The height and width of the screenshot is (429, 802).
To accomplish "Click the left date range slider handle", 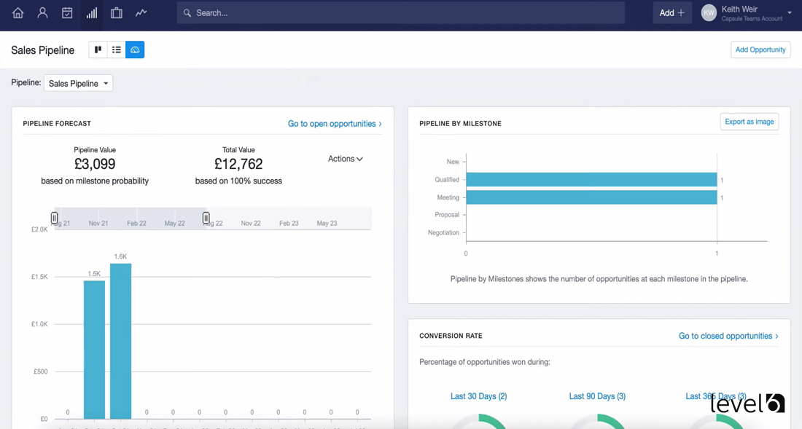I will point(55,218).
